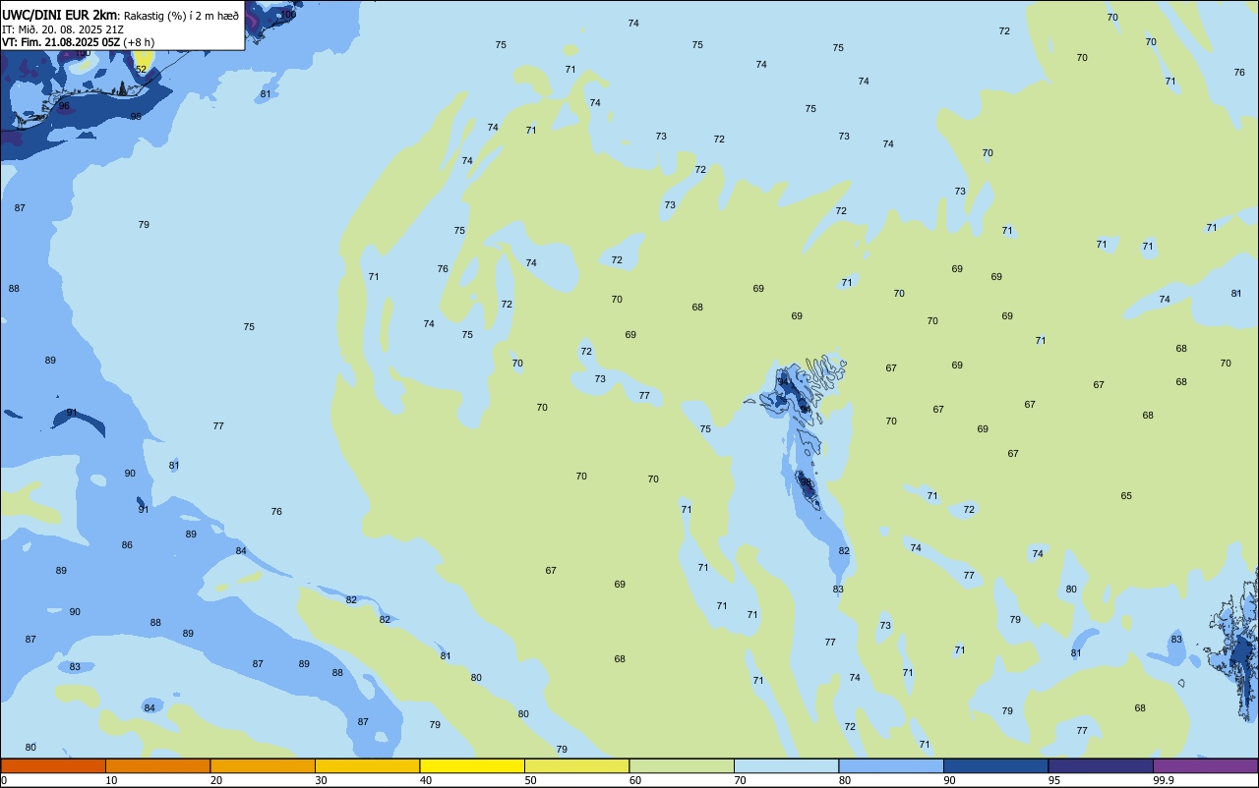Click the 60–70 light green legend swatch
The image size is (1259, 788).
coord(682,765)
